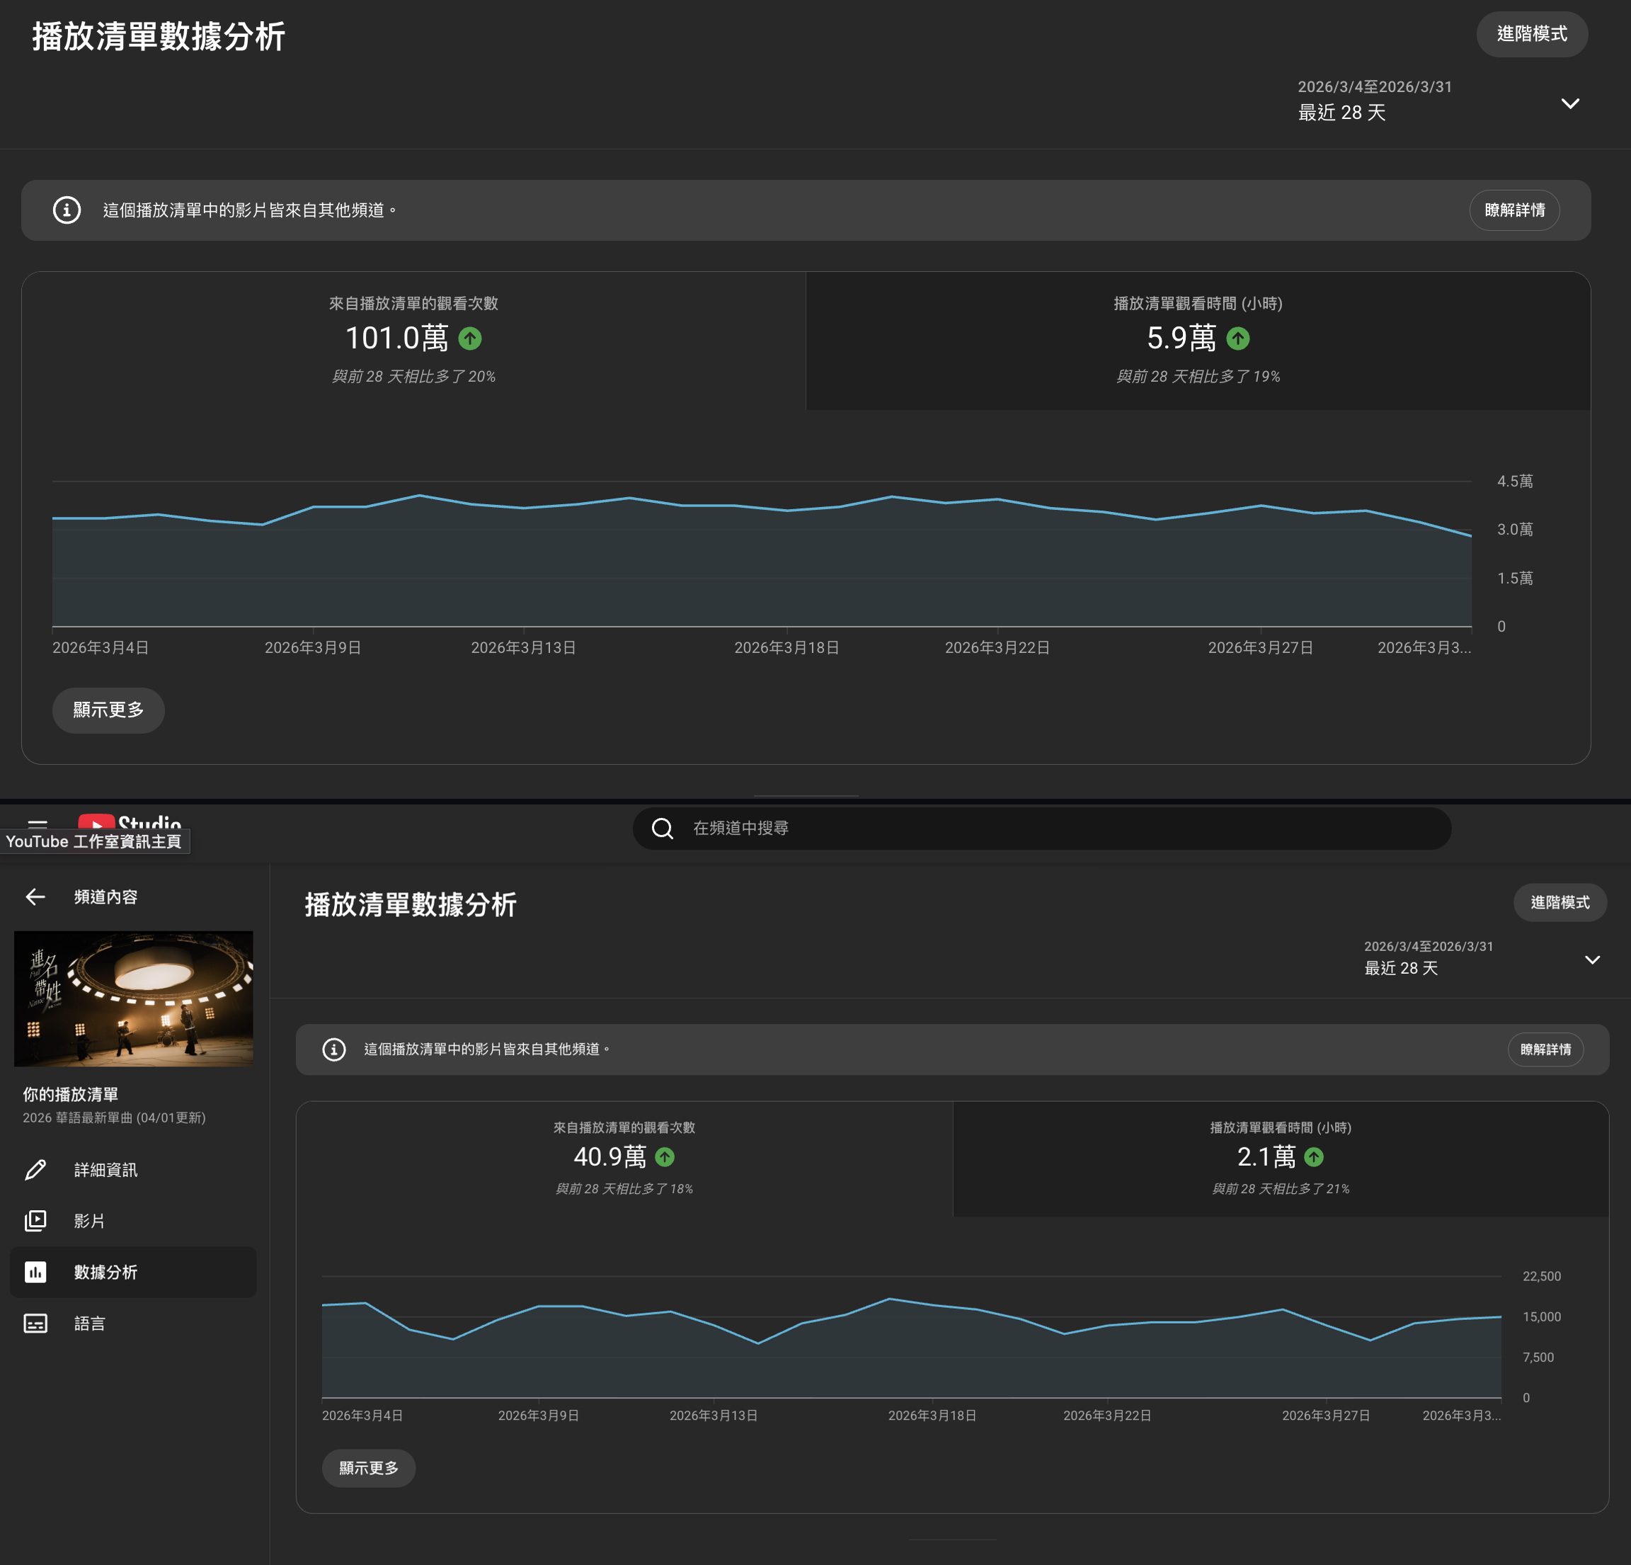The height and width of the screenshot is (1565, 1631).
Task: Click the upper 進階模式 button
Action: click(1531, 34)
